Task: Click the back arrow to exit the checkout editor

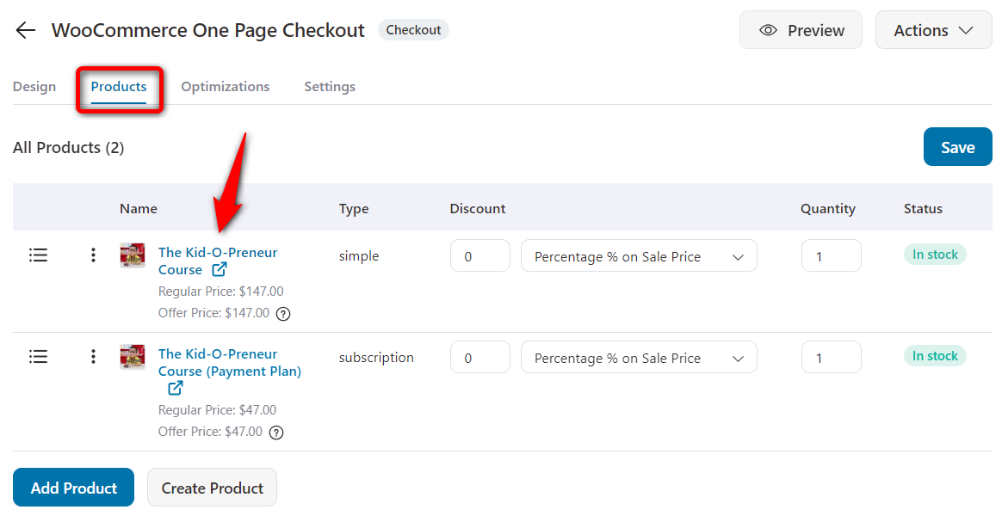Action: click(25, 29)
